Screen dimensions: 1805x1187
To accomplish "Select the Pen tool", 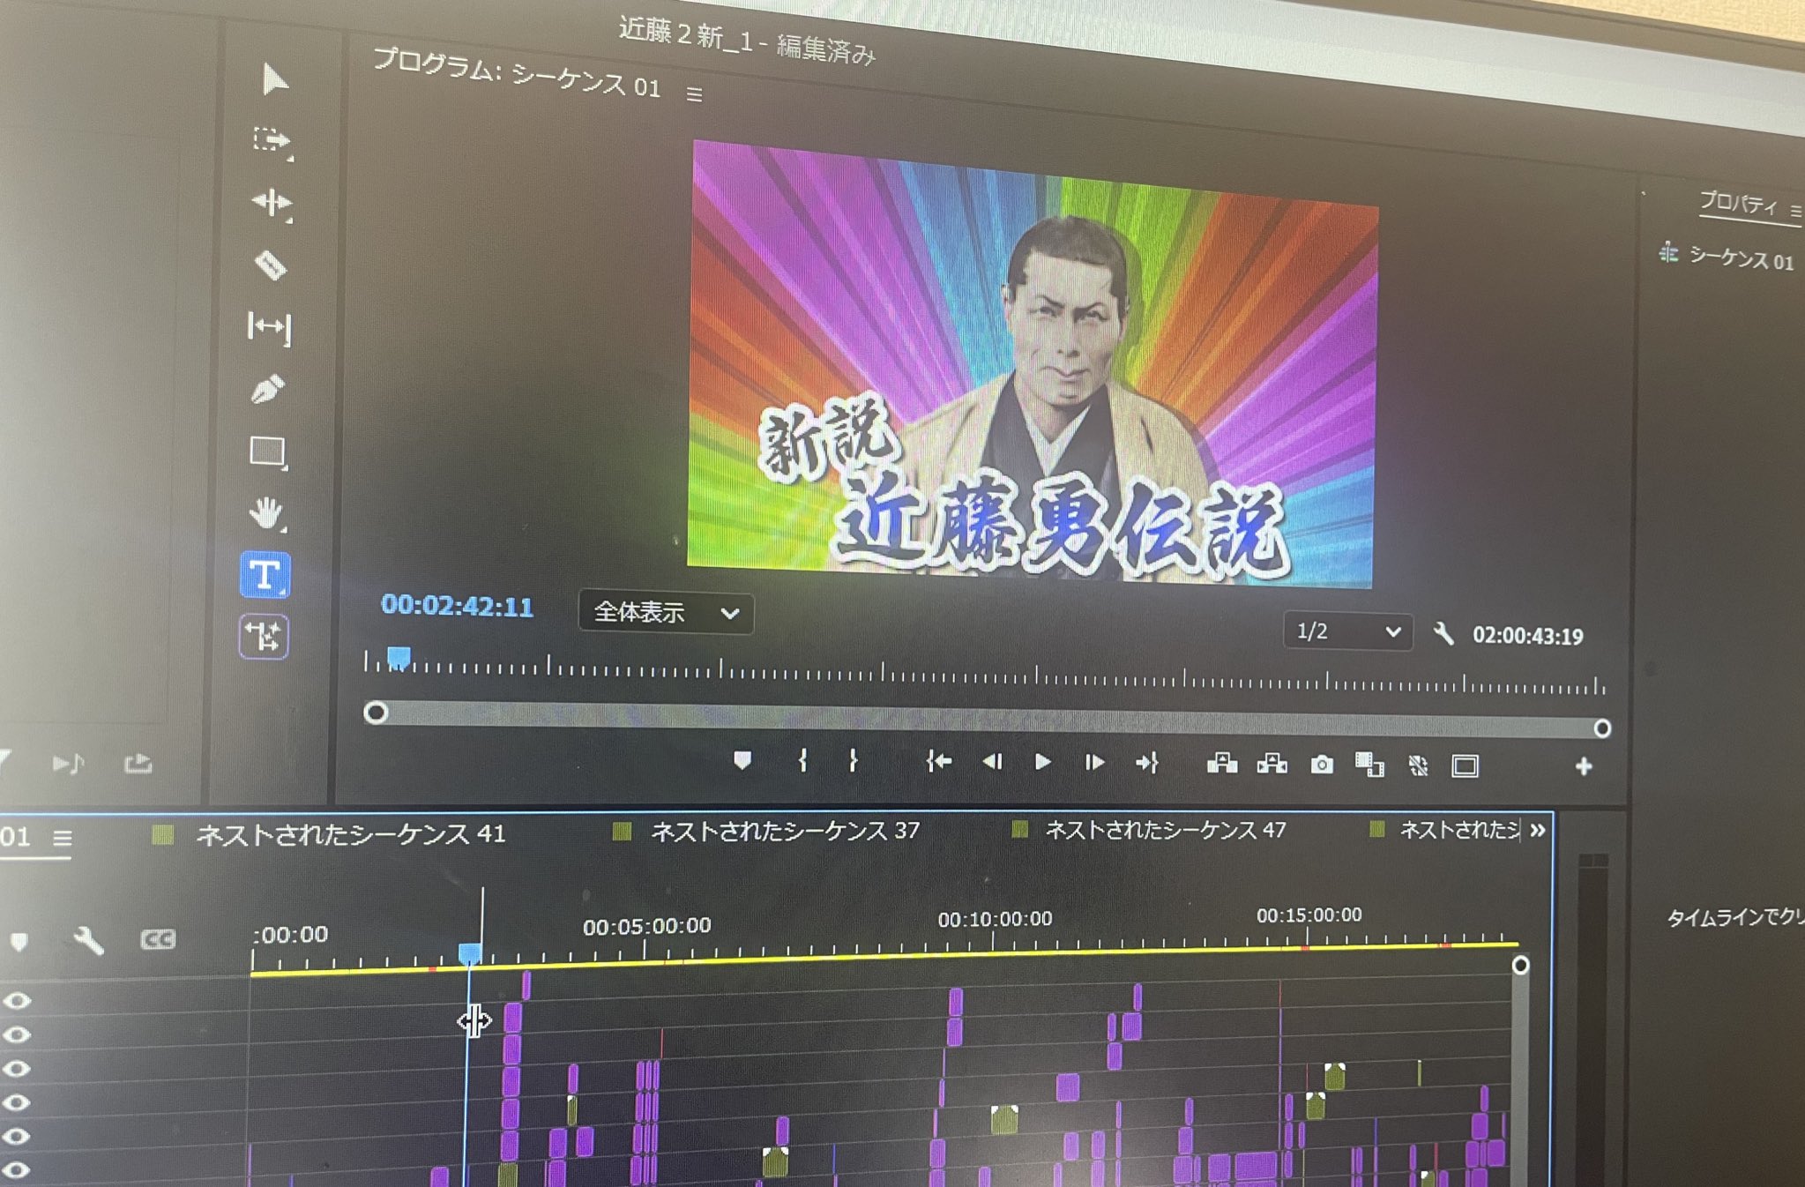I will [x=268, y=389].
